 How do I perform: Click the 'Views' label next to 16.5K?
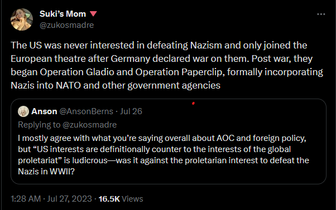coord(132,199)
